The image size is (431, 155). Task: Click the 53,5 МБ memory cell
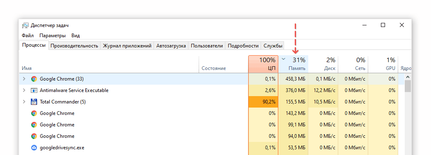pos(293,148)
